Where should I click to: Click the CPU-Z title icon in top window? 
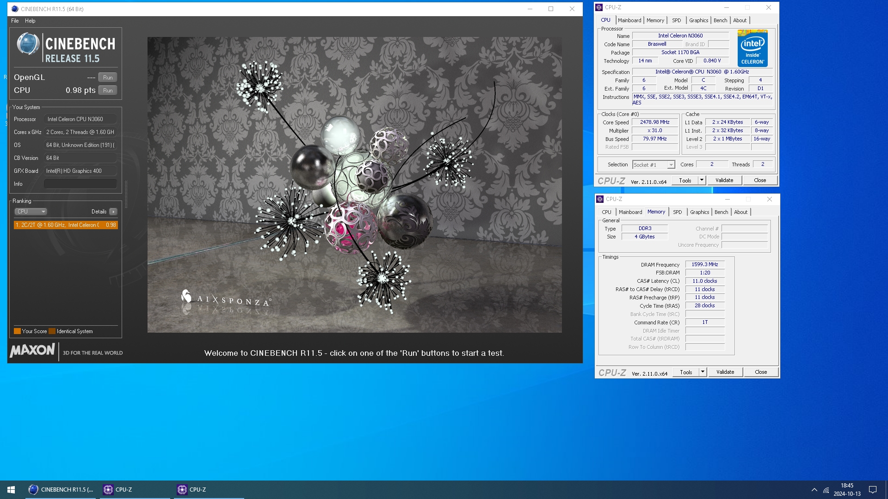599,7
